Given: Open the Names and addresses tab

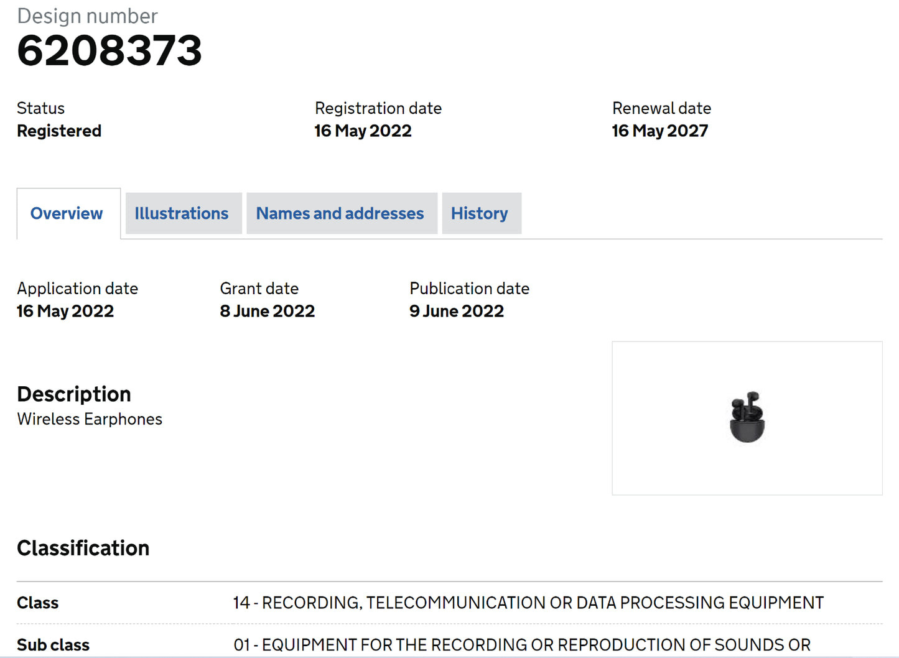Looking at the screenshot, I should tap(340, 213).
